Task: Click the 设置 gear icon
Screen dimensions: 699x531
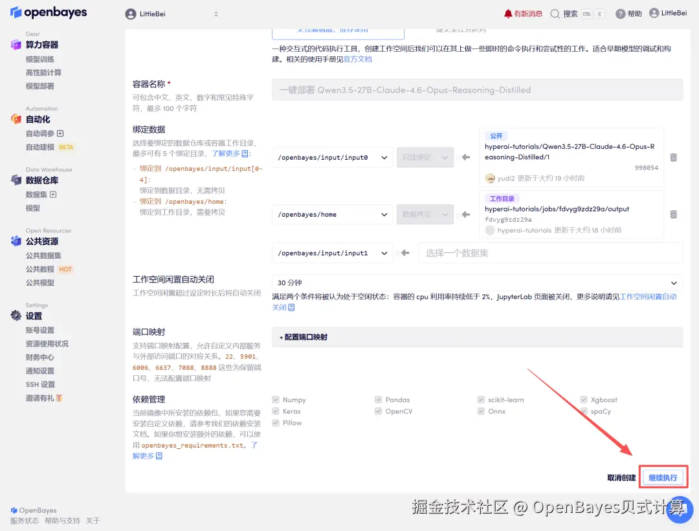Action: pos(16,316)
